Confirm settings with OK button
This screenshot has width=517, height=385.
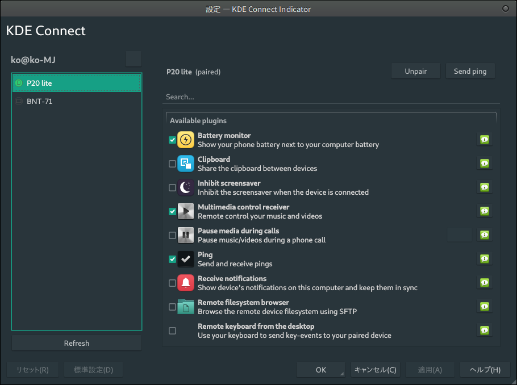(321, 370)
